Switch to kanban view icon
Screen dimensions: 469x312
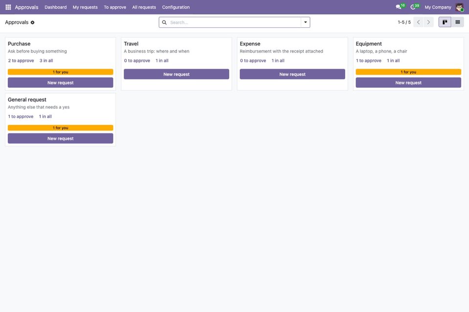tap(445, 22)
